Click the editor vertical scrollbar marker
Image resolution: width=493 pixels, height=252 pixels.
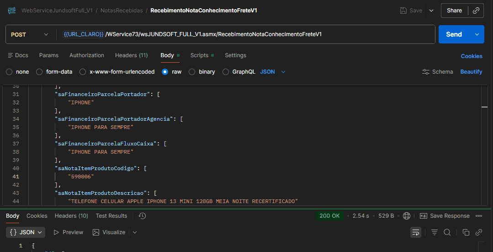(484, 107)
